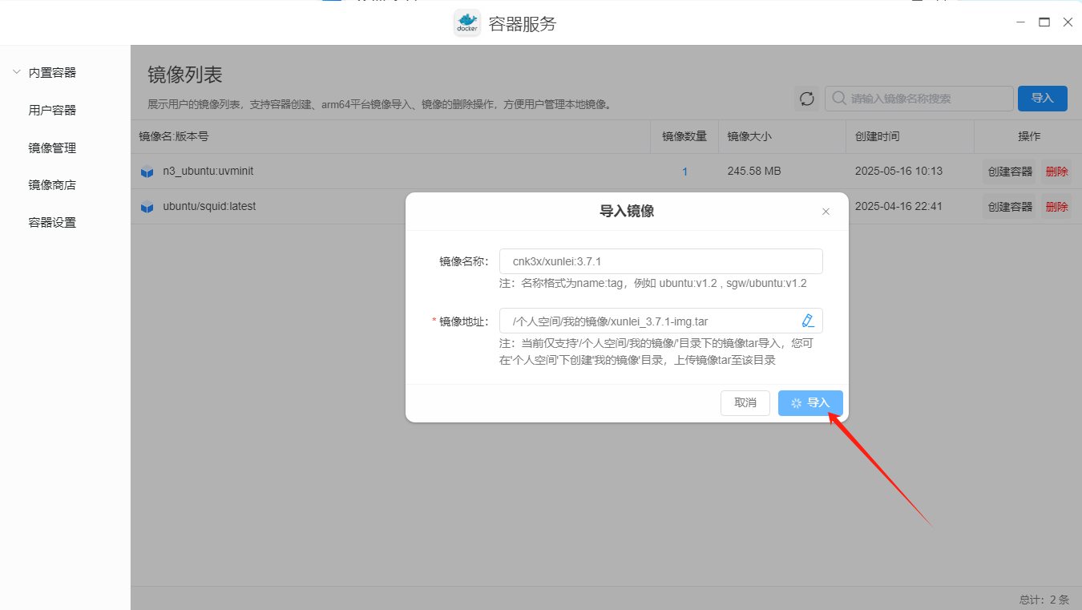Select 内置容器 sidebar item
Screen dimensions: 1082x610
pos(52,73)
